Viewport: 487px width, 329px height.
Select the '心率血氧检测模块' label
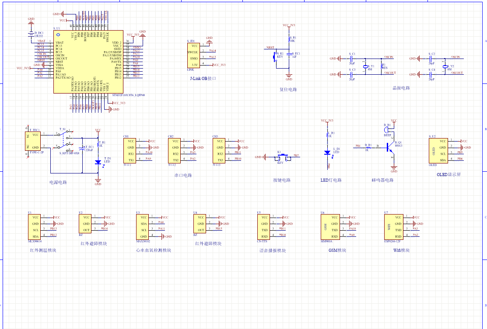154,250
